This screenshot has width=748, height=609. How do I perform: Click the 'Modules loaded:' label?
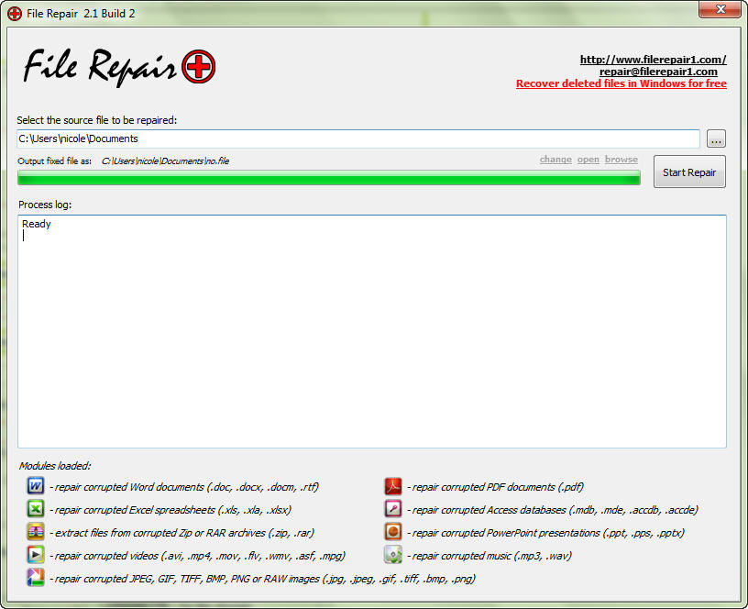click(55, 466)
